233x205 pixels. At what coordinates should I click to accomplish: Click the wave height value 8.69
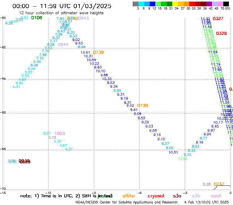[x=117, y=91]
